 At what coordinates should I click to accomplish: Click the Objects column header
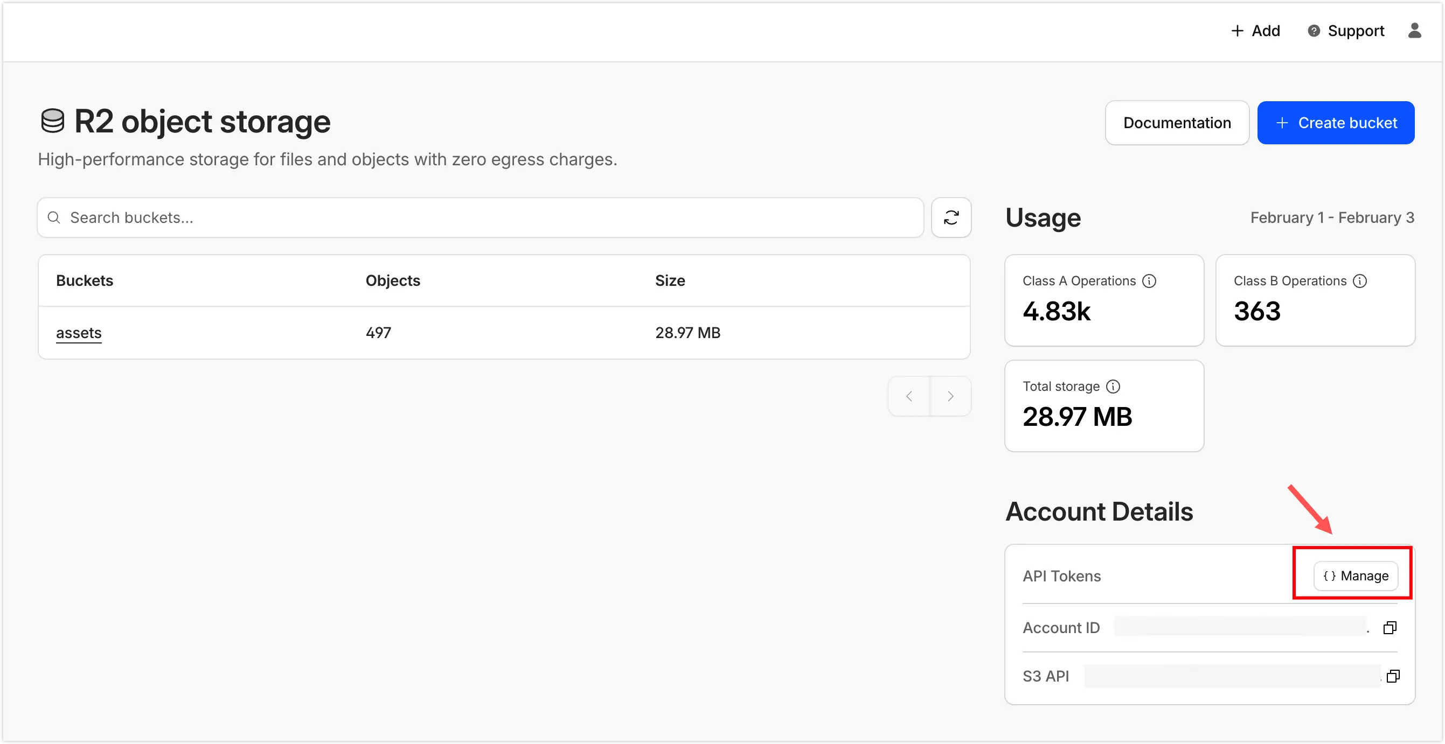(393, 280)
